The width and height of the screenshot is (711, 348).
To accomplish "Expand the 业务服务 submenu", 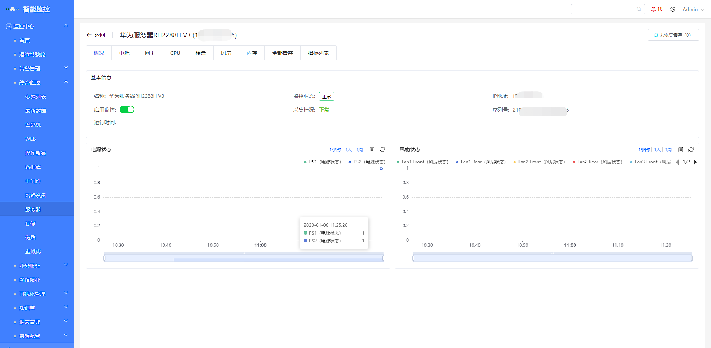I will [66, 265].
